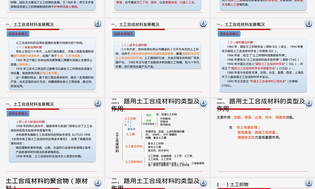Open the slide with the 土工合成材料 classification diagram
The width and height of the screenshot is (315, 189).
(x=157, y=137)
